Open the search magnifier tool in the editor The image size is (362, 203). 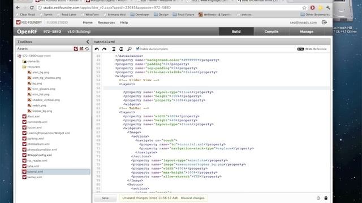[x=130, y=49]
